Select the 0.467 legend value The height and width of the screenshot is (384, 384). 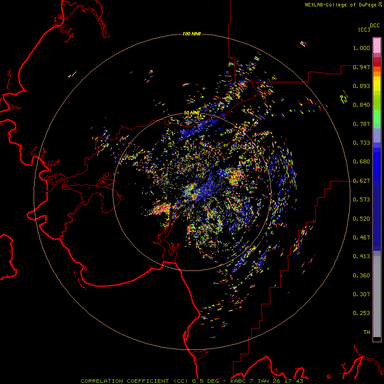(361, 238)
